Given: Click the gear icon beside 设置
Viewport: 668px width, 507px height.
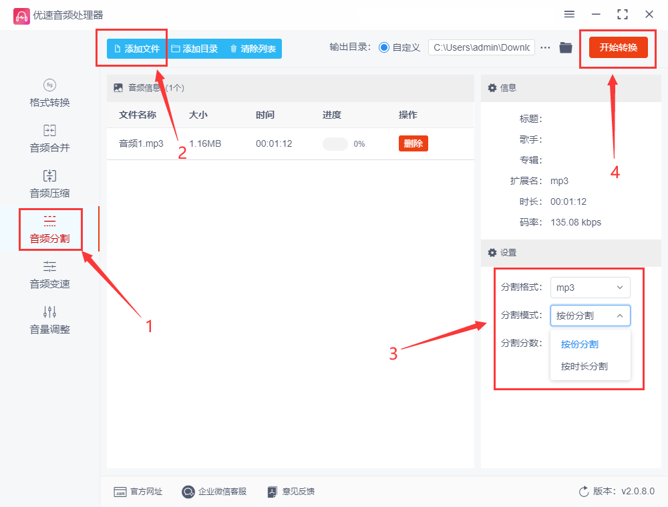Looking at the screenshot, I should 492,253.
